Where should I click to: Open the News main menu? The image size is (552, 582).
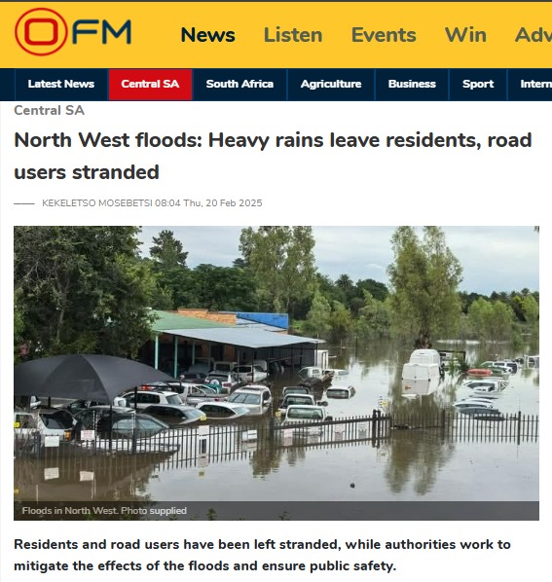tap(208, 35)
